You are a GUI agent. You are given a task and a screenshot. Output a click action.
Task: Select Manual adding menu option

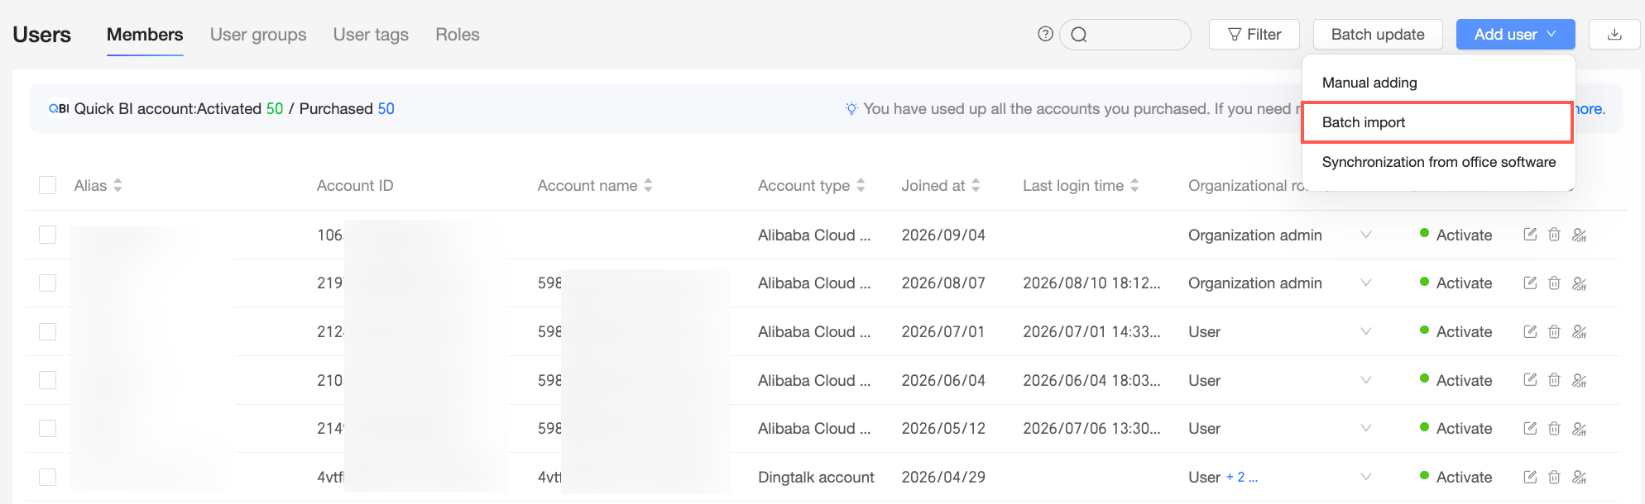point(1438,83)
